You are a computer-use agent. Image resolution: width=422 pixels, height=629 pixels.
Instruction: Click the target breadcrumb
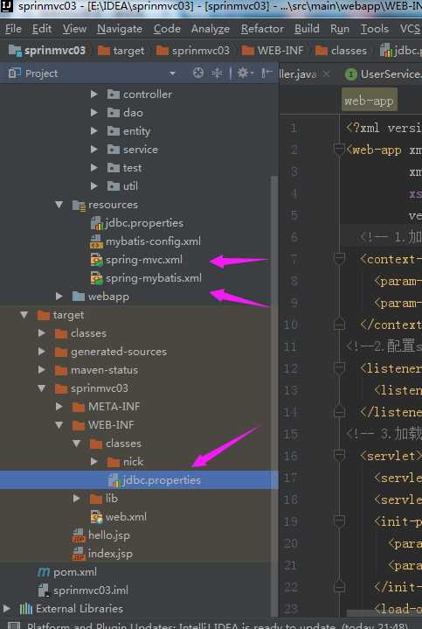pyautogui.click(x=121, y=51)
